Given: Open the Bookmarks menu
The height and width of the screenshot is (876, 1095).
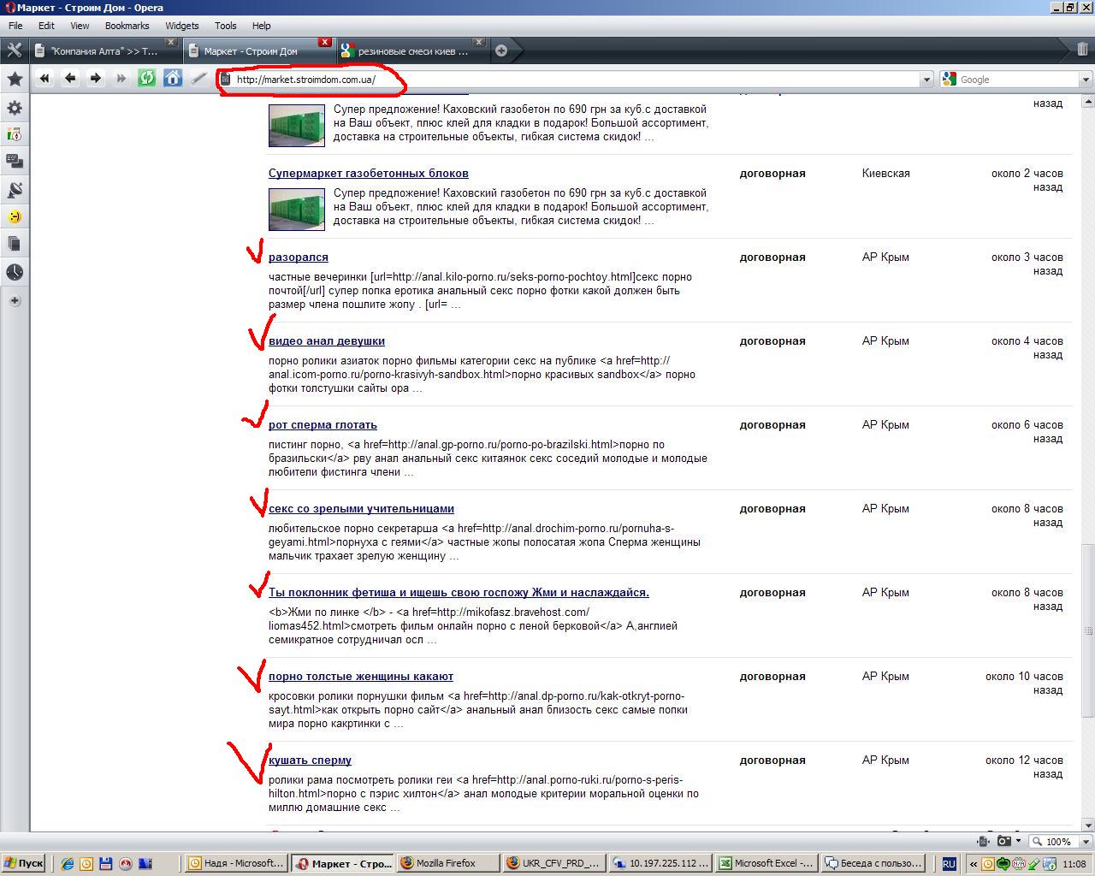Looking at the screenshot, I should click(127, 26).
